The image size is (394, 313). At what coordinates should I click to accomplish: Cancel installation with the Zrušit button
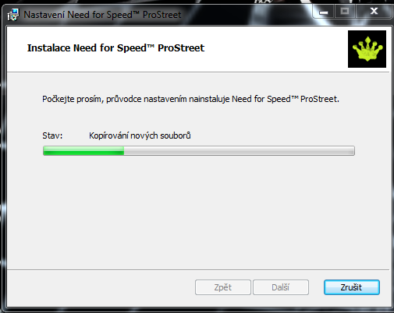click(x=352, y=287)
